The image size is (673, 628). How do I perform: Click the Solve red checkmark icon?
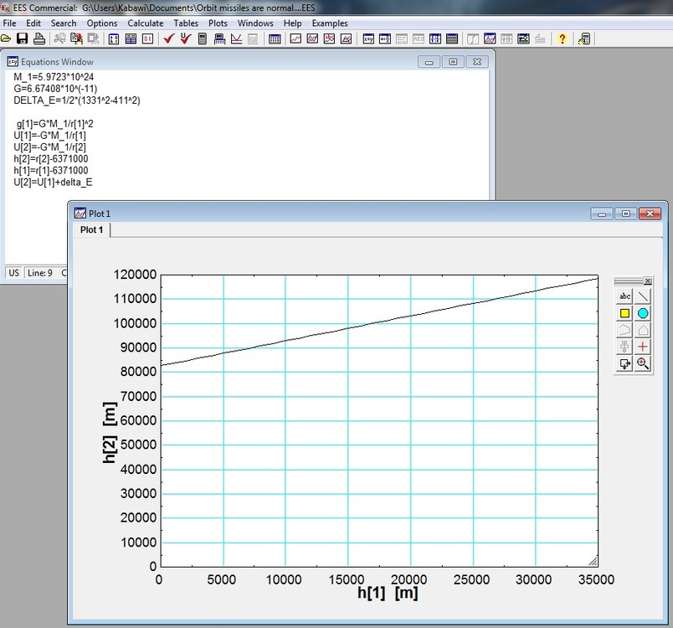coord(168,39)
